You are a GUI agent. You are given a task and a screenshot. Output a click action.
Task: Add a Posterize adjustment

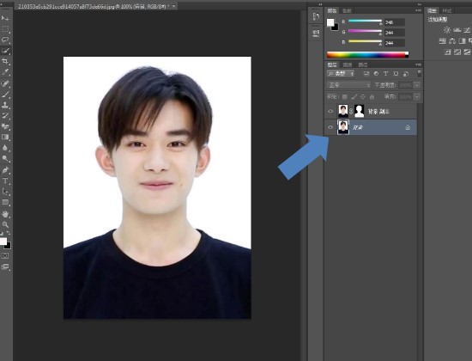click(x=457, y=52)
